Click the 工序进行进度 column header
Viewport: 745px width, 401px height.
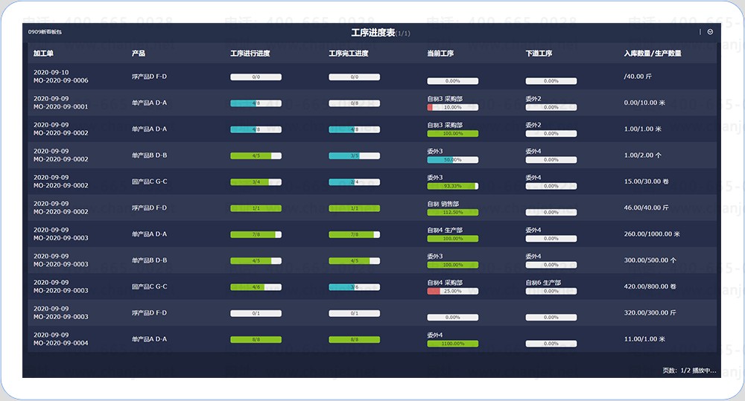pyautogui.click(x=250, y=53)
